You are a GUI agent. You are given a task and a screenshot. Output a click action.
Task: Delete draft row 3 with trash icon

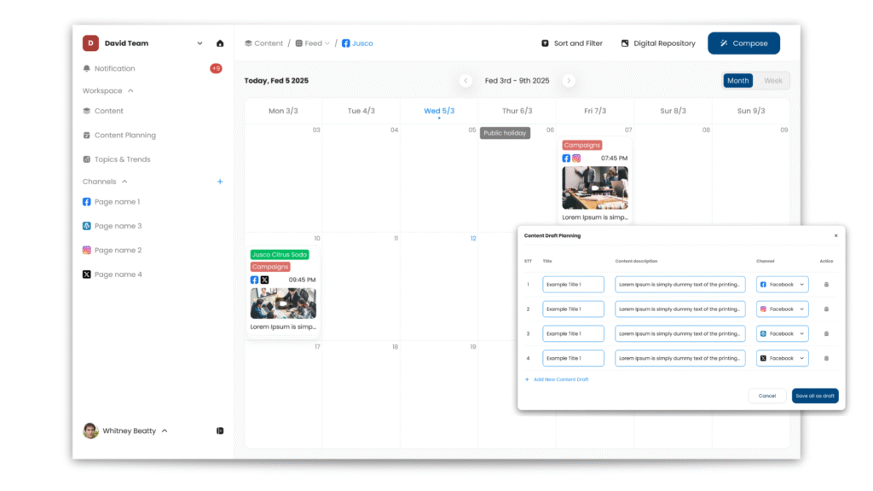coord(825,334)
